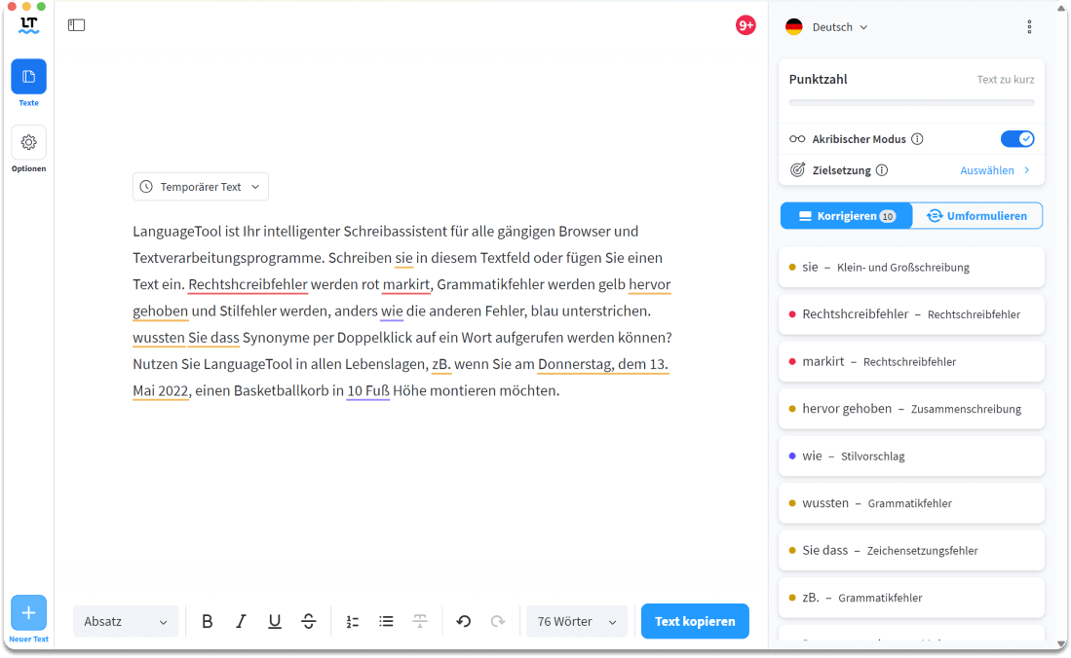Open the 'markirt' spelling suggestion card
1071x658 pixels.
911,361
